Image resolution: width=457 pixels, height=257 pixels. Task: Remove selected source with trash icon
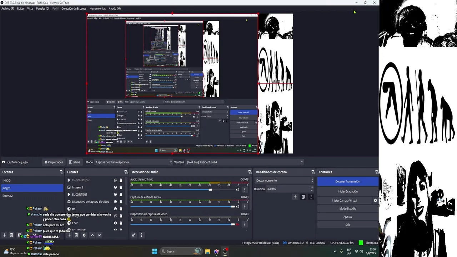(x=76, y=235)
